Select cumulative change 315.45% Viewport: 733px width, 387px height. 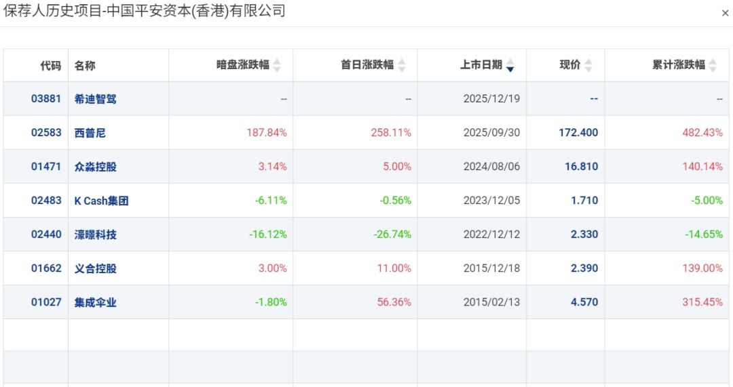pos(702,302)
